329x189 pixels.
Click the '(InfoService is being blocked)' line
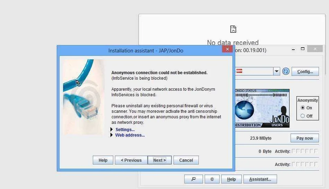click(x=139, y=78)
